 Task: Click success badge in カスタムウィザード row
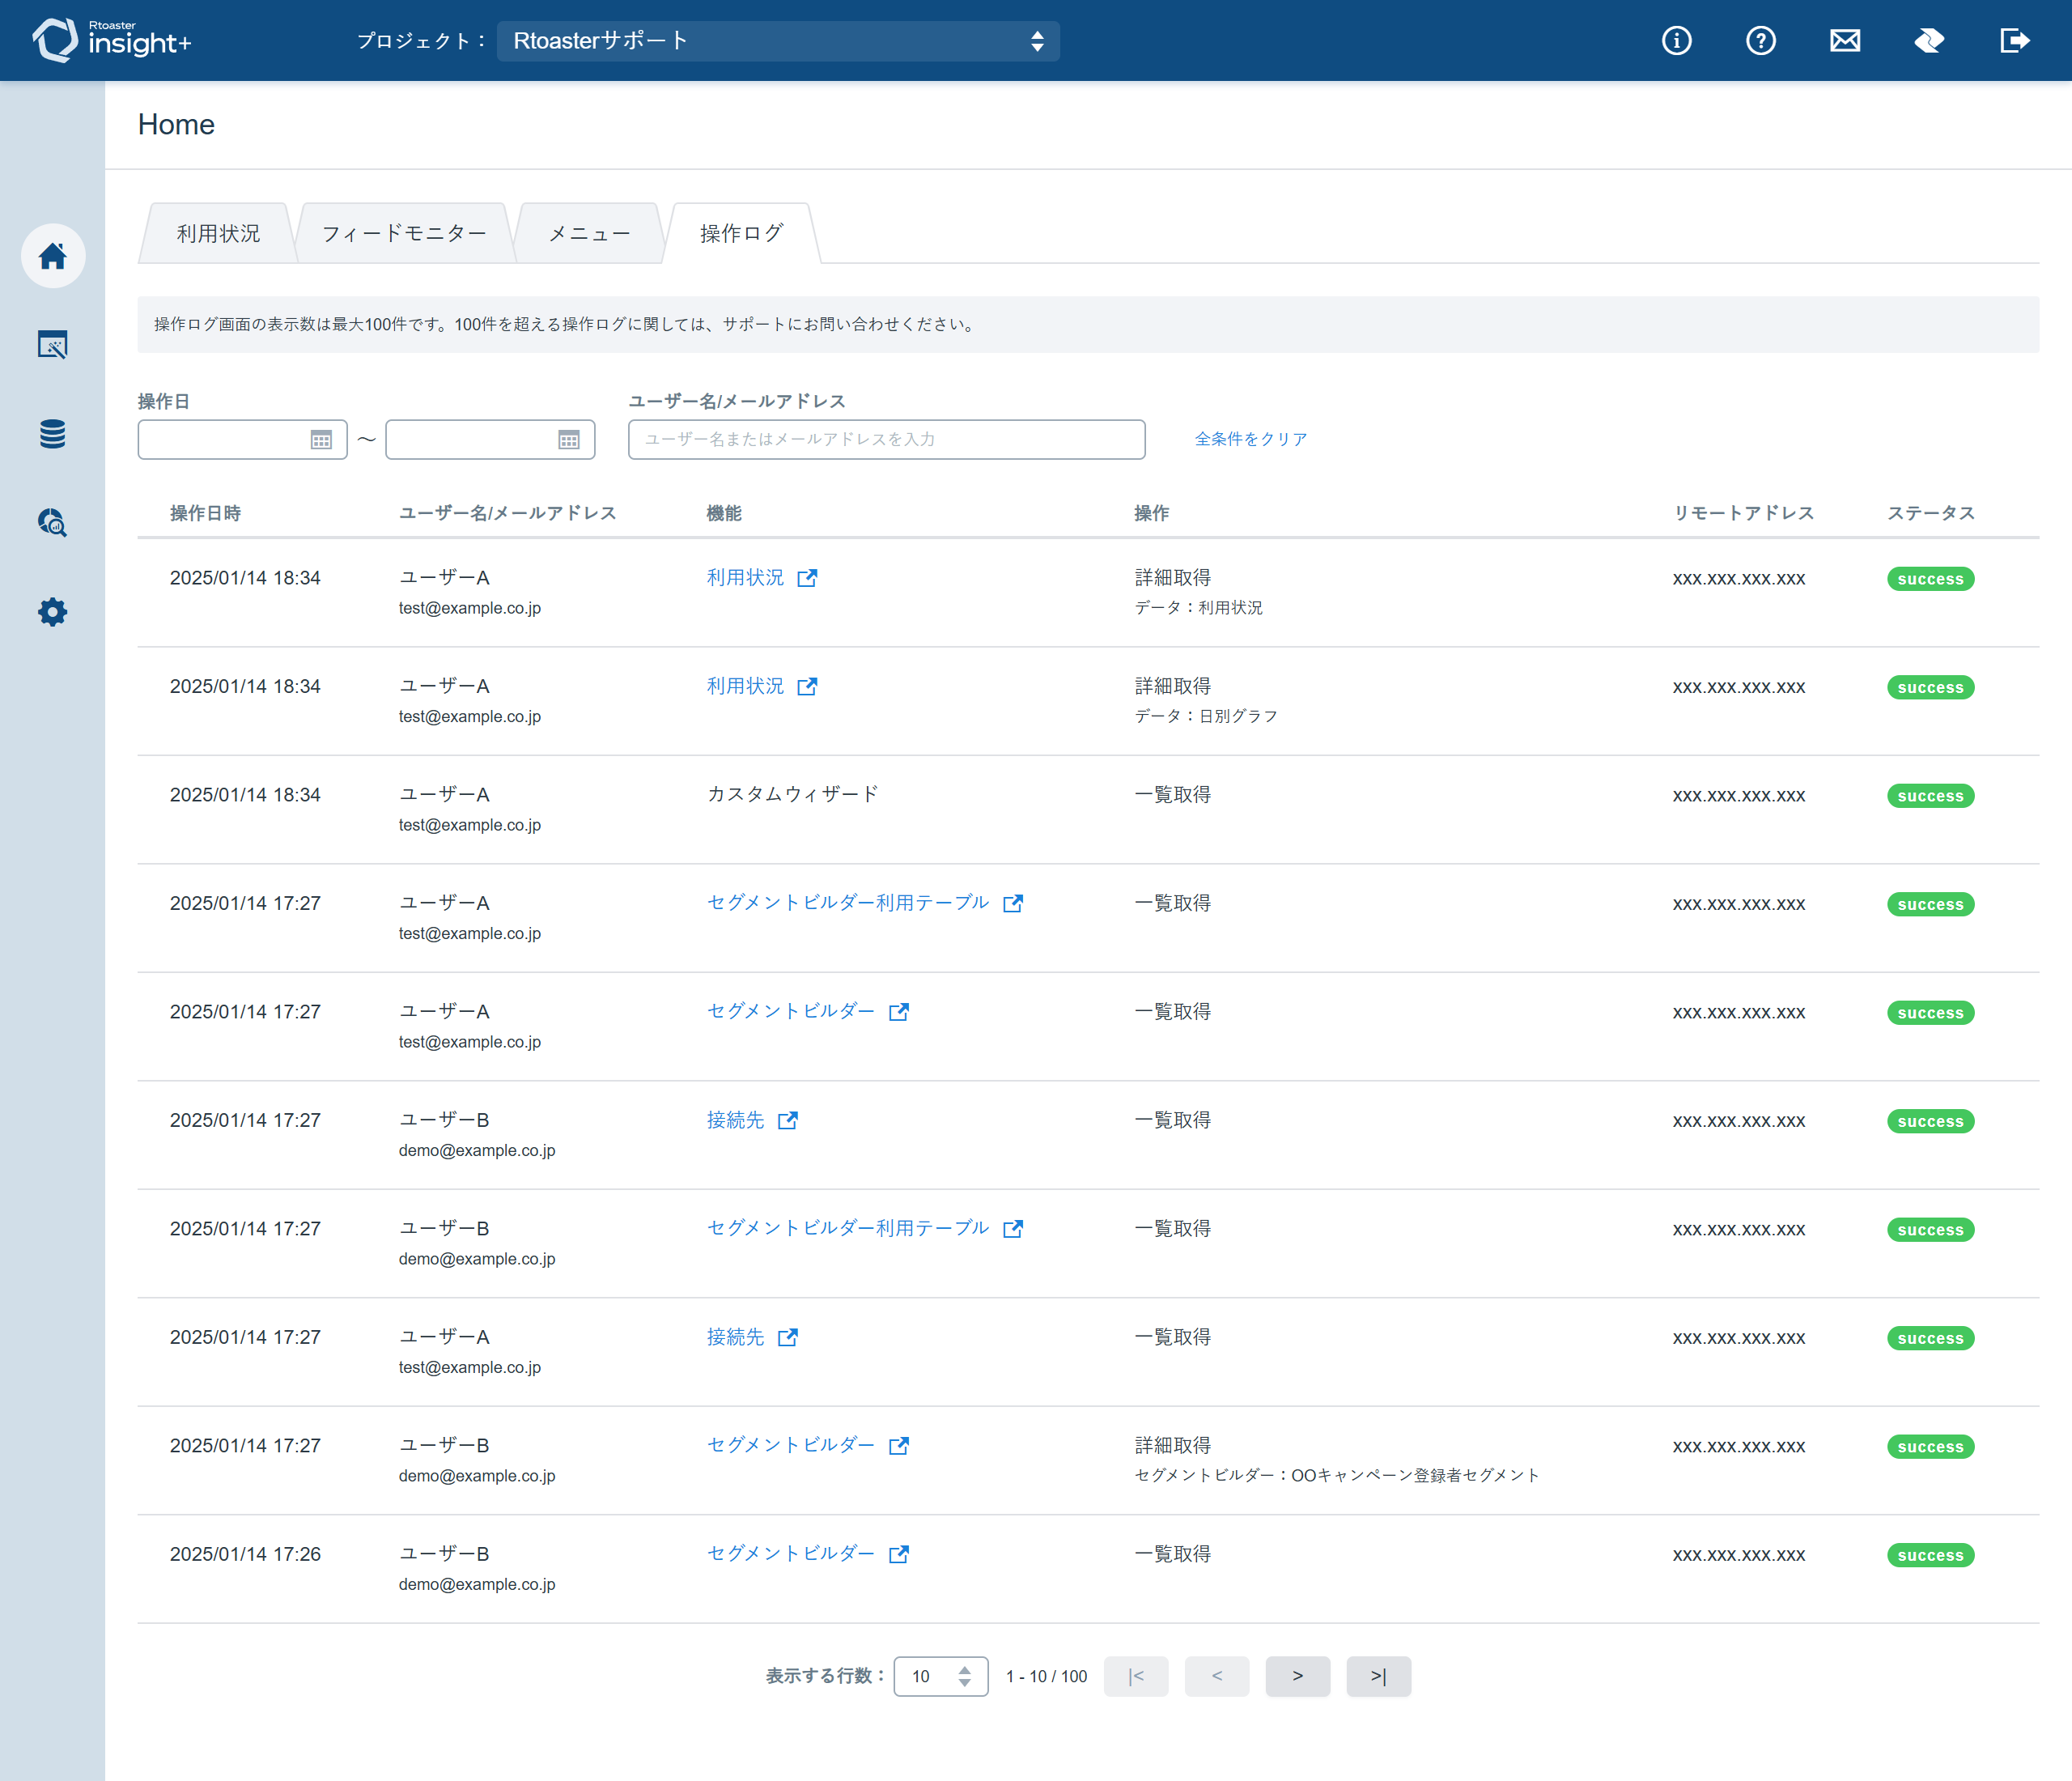[x=1930, y=796]
